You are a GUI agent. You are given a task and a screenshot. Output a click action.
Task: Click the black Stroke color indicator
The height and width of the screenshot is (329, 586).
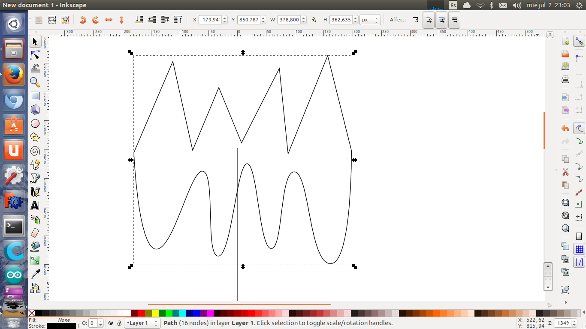(x=61, y=326)
